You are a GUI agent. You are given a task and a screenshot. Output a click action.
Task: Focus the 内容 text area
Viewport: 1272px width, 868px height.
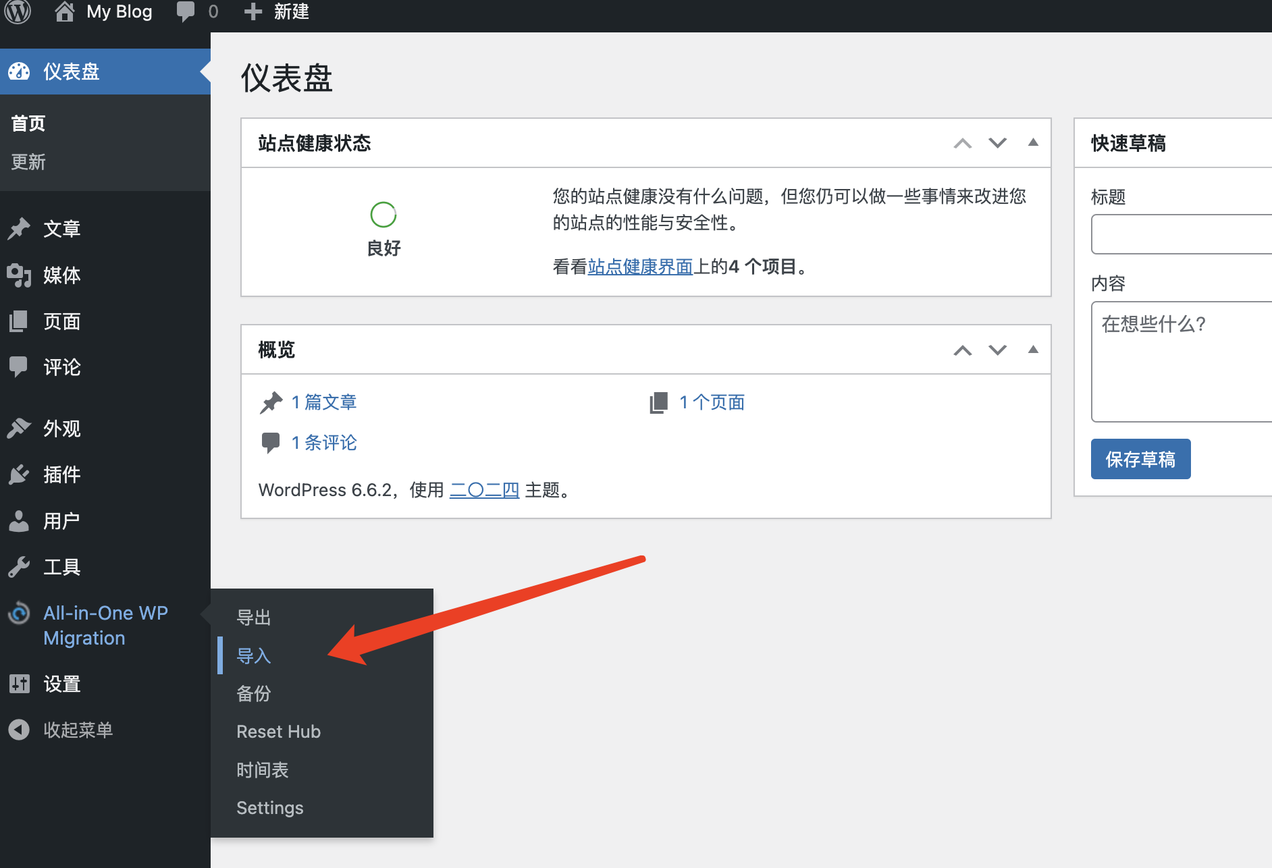pos(1182,362)
